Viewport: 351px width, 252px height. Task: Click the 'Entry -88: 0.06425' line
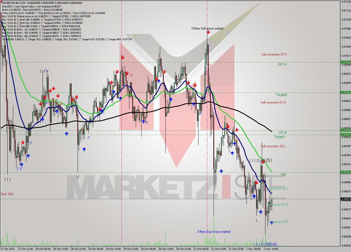41,36
